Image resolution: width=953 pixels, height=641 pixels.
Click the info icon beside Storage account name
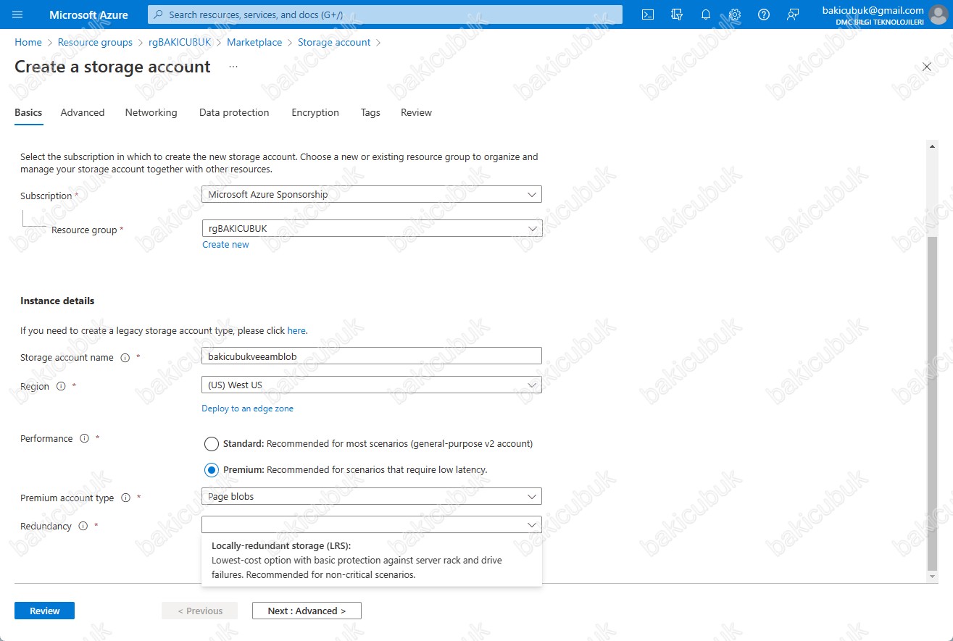(x=125, y=358)
